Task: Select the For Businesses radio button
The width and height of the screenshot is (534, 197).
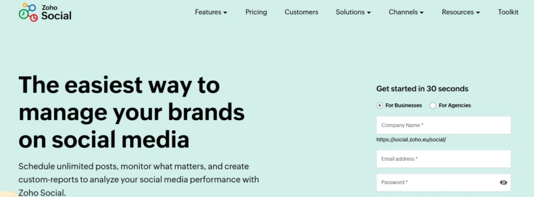Action: 380,105
